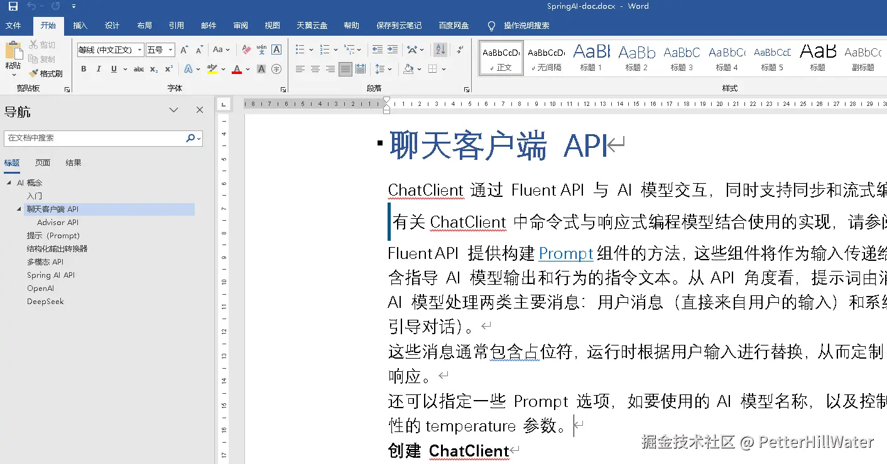Open the Phonetic Guide (wén) tool
This screenshot has height=464, width=887.
pyautogui.click(x=261, y=50)
